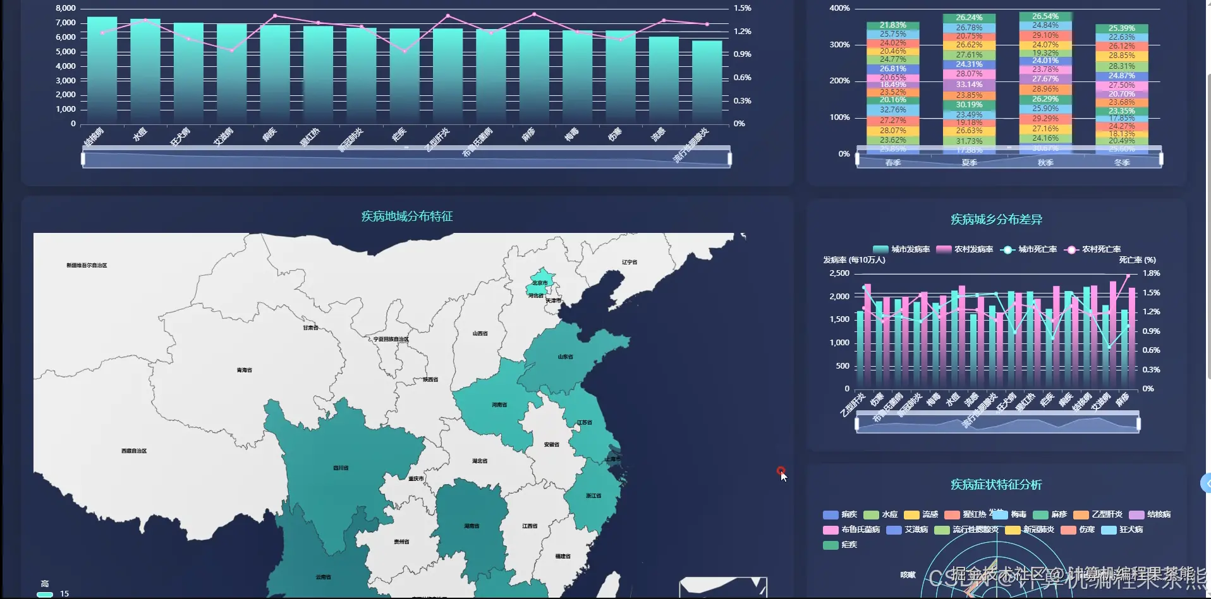Click the 疾病地域分布特征 chart title
The image size is (1211, 599).
point(407,216)
